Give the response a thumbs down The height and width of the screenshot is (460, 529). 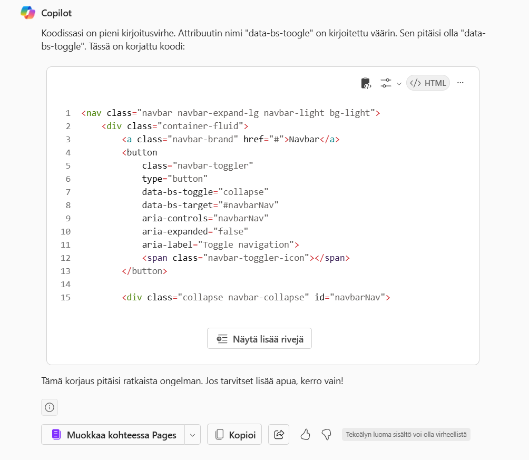[x=326, y=435]
